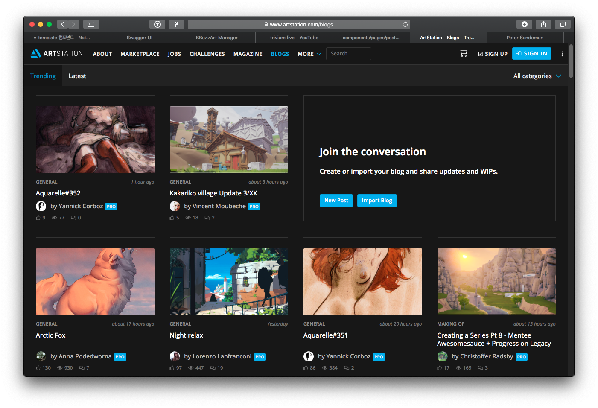Open Safari downloads
This screenshot has width=598, height=408.
[x=525, y=24]
